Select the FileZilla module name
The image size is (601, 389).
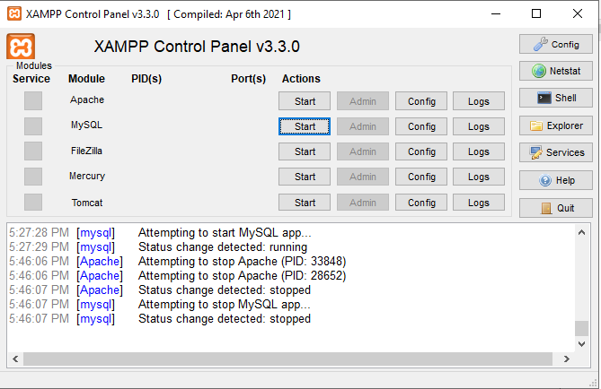point(86,151)
